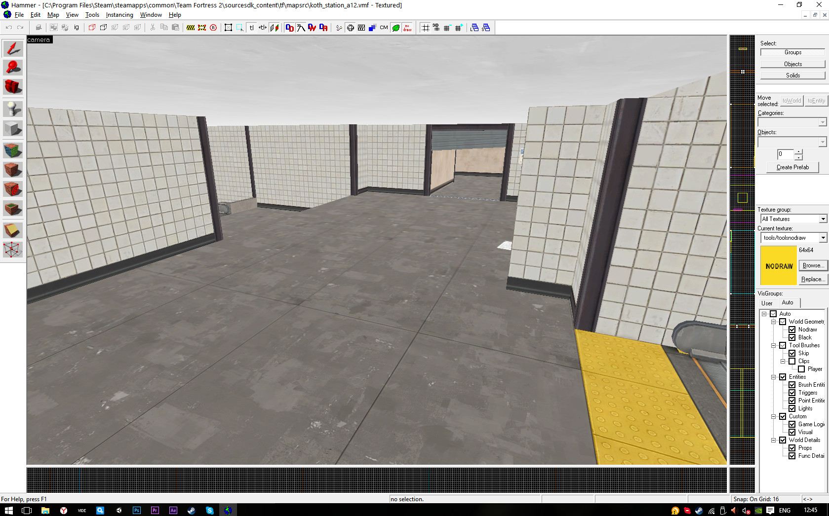Open Skype from the Windows taskbar

[x=210, y=510]
